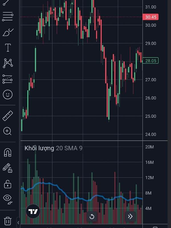Click the 20 SMA 9 indicator parameters
The image size is (171, 228).
69,148
